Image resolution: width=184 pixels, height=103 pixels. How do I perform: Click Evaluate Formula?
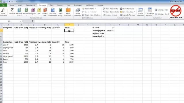(x=127, y=15)
